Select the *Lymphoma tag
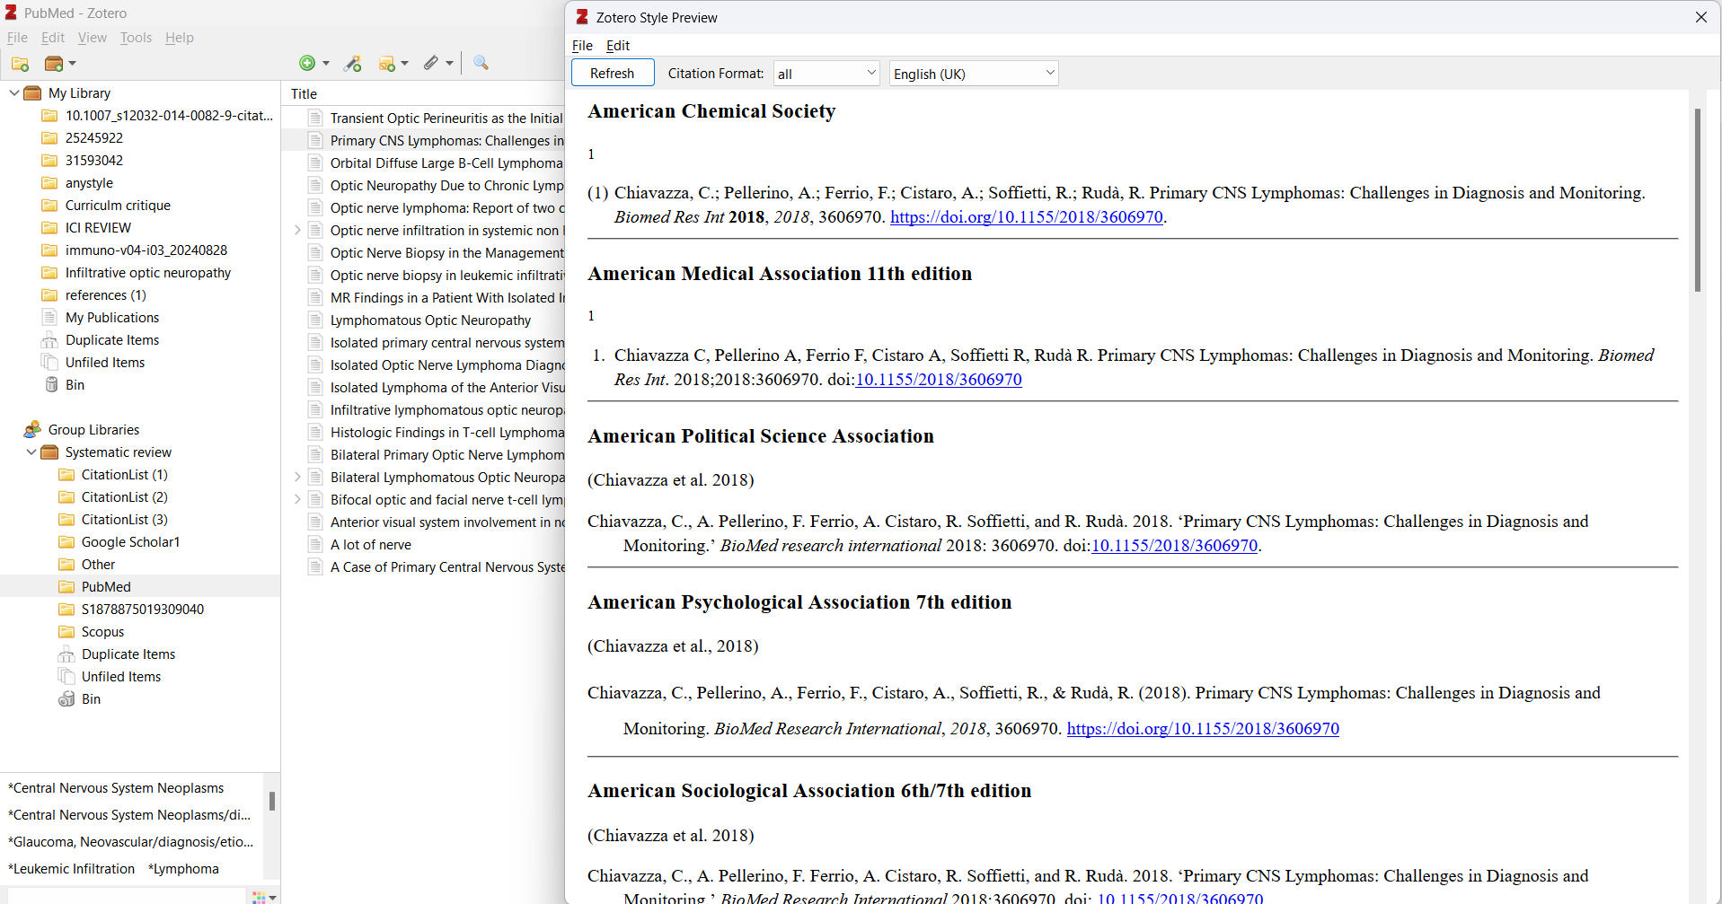1722x904 pixels. [184, 869]
